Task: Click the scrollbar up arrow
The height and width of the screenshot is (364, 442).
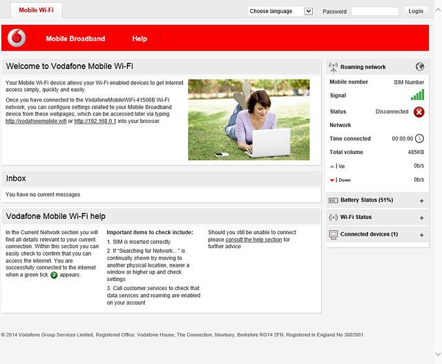Action: point(438,10)
